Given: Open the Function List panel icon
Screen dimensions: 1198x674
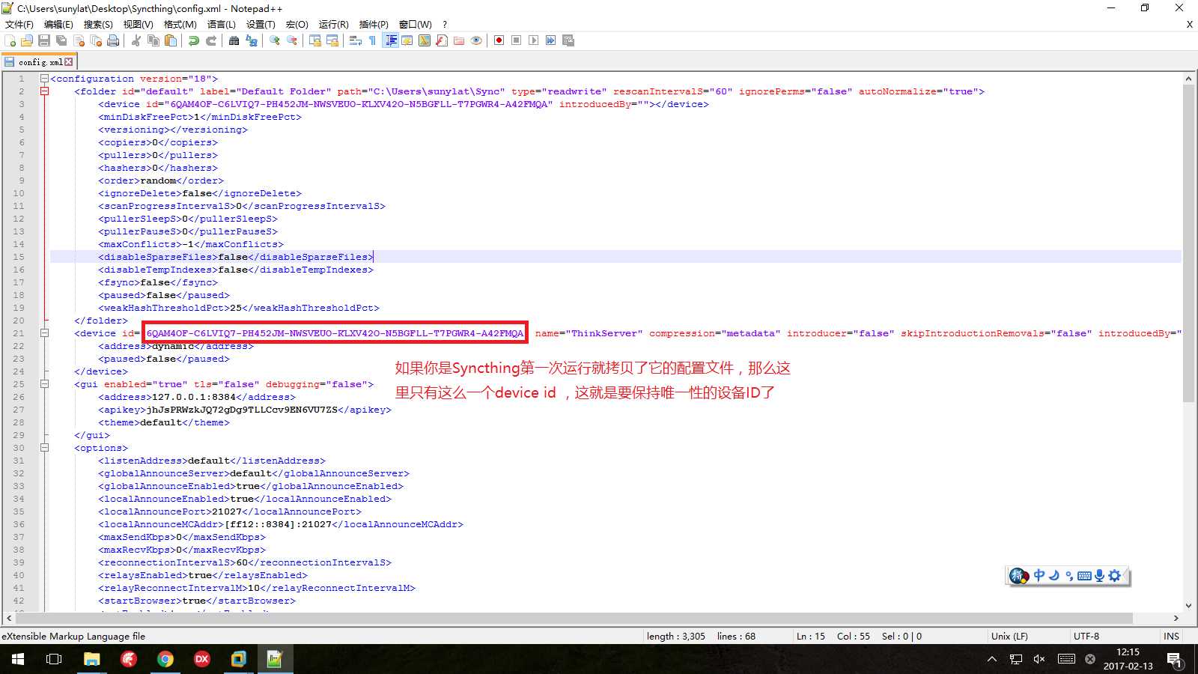Looking at the screenshot, I should (x=442, y=40).
